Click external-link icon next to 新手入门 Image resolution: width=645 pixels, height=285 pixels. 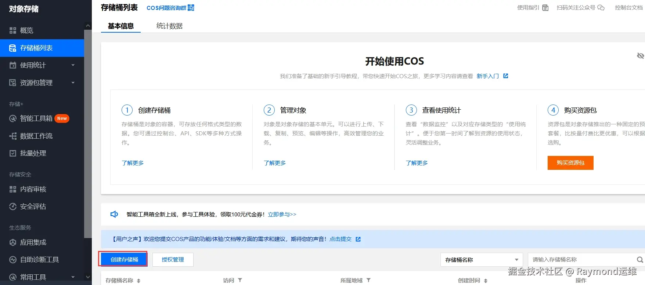(x=506, y=76)
